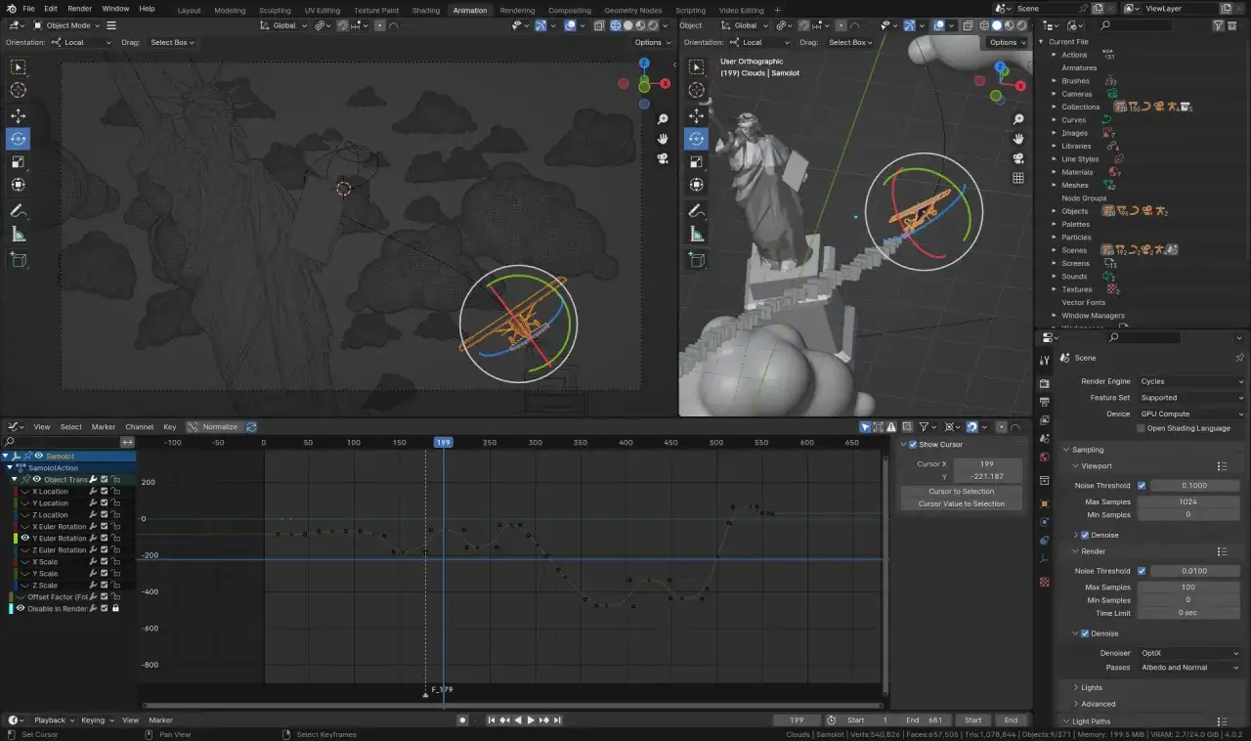Click the pan hand icon in left viewport
This screenshot has width=1251, height=741.
click(663, 139)
